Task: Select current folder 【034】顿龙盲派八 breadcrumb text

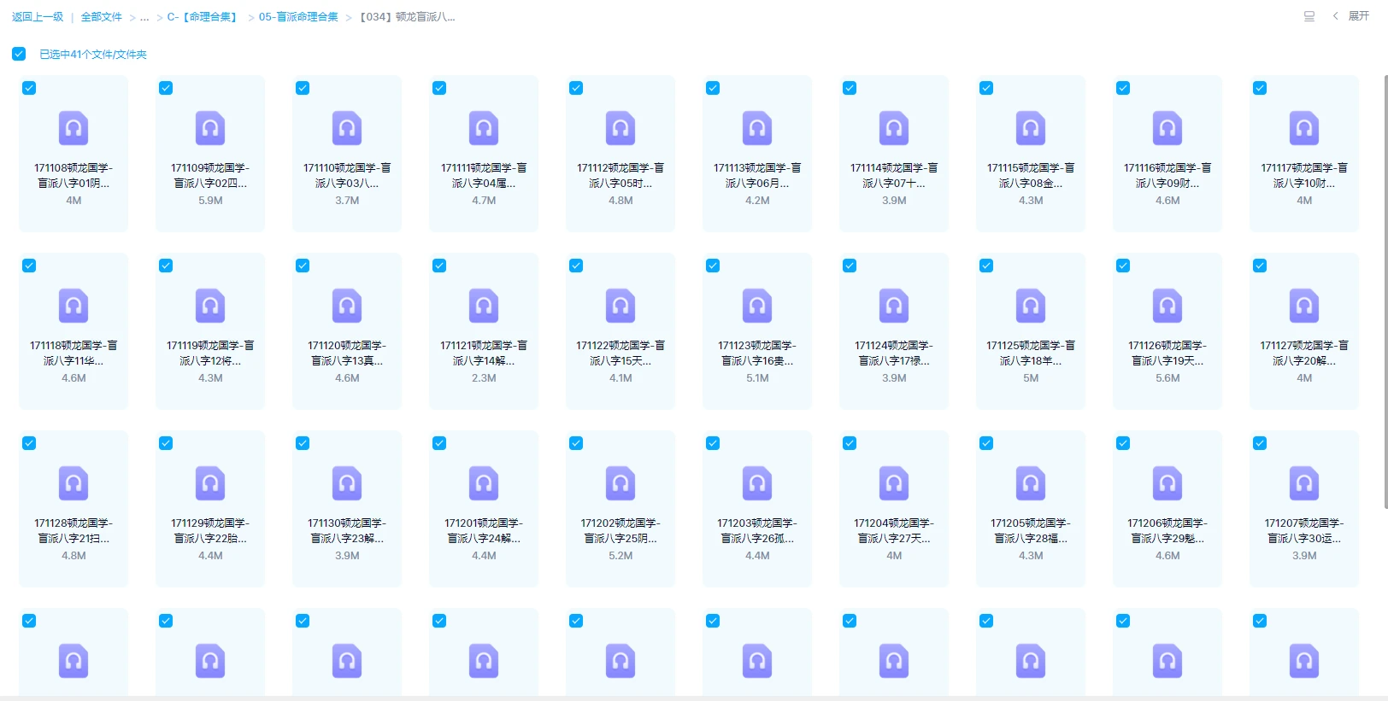Action: pyautogui.click(x=407, y=17)
